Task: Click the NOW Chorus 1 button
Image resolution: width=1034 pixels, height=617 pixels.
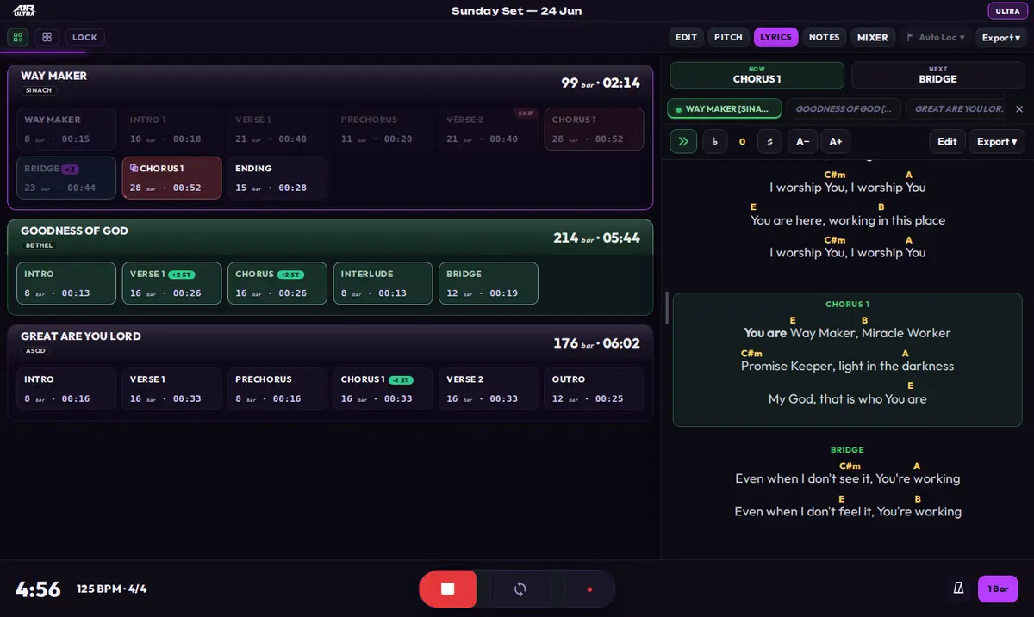Action: coord(757,75)
